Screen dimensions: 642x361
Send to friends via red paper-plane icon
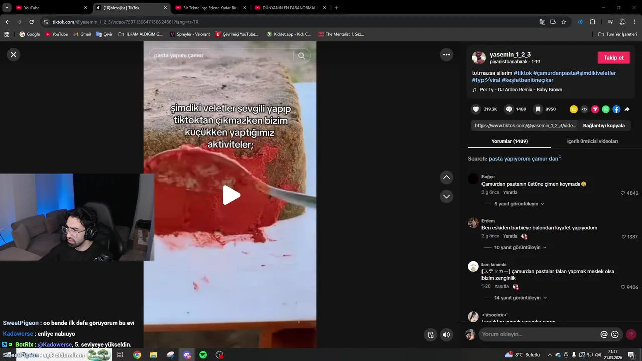pos(595,109)
